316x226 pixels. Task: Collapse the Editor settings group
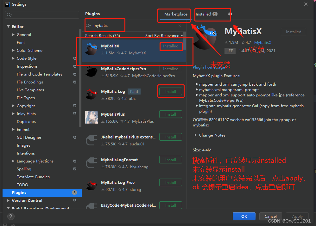tap(8, 27)
